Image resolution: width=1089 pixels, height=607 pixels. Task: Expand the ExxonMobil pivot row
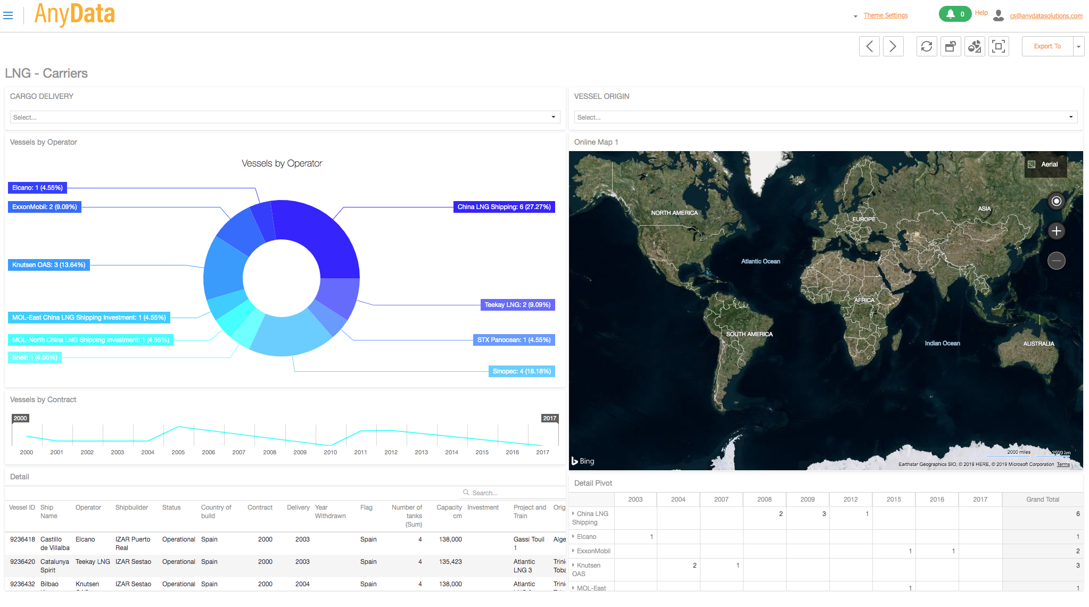[573, 551]
